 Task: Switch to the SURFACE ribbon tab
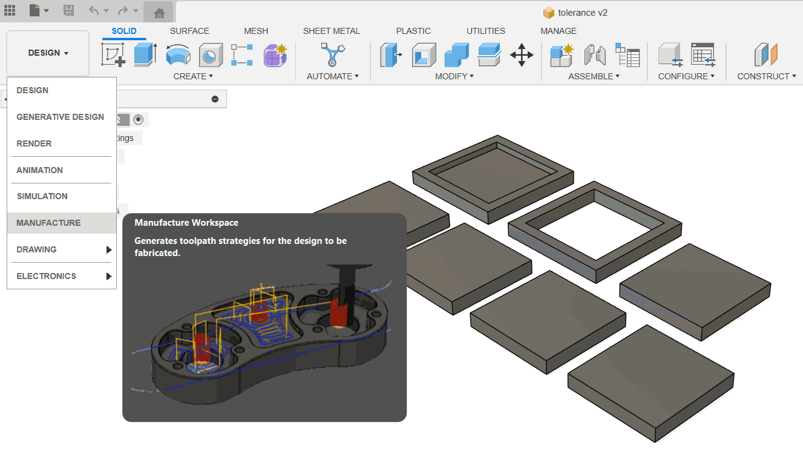click(189, 31)
